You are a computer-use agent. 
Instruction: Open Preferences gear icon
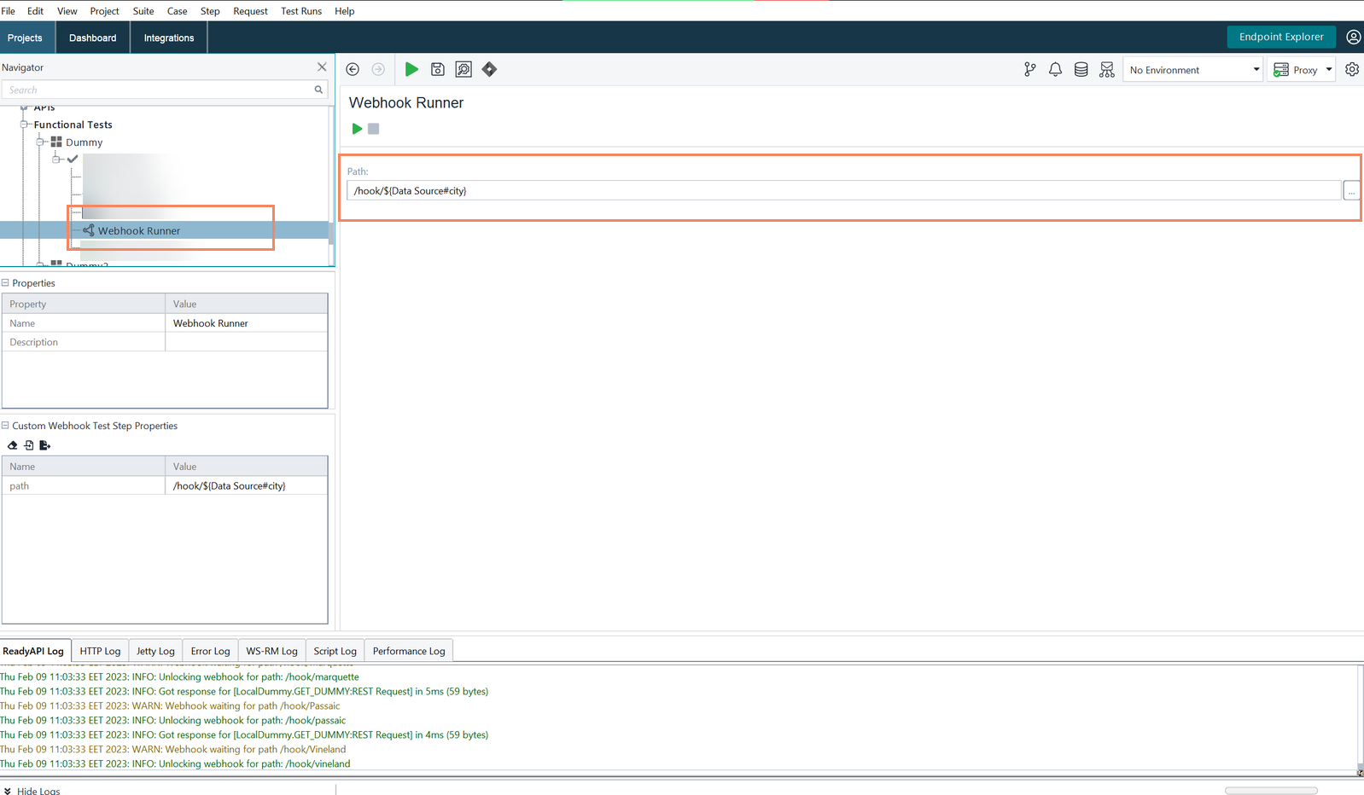click(x=1352, y=70)
